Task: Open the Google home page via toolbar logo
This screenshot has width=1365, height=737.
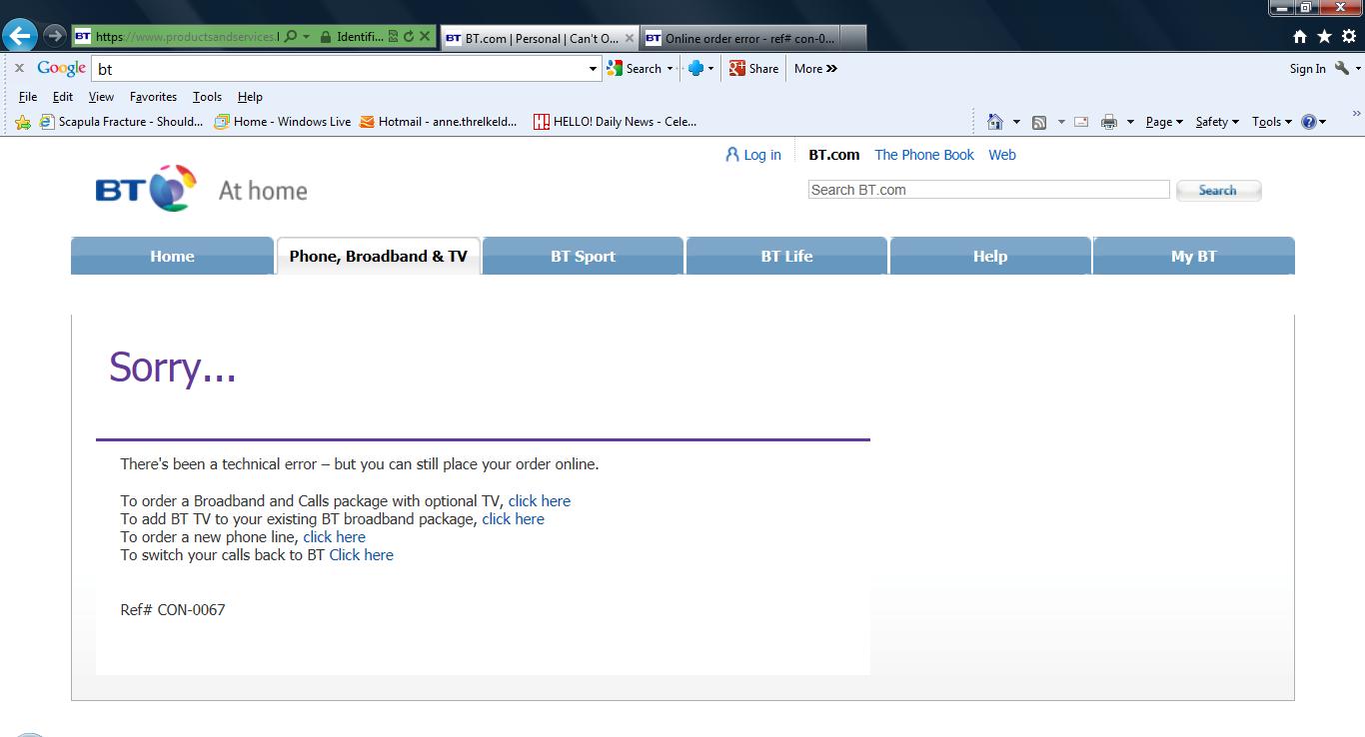Action: tap(60, 68)
